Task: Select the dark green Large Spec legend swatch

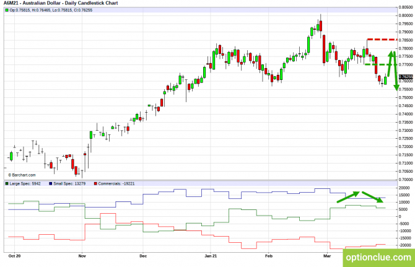Action: coord(7,183)
